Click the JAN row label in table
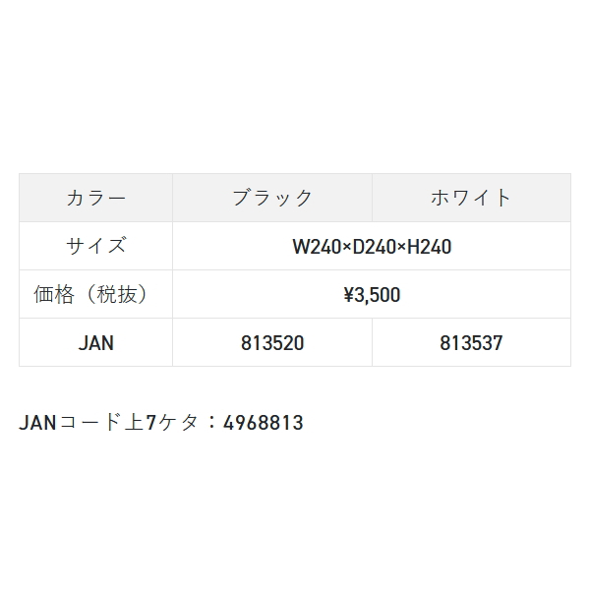Screen dimensions: 590x590 [95, 343]
